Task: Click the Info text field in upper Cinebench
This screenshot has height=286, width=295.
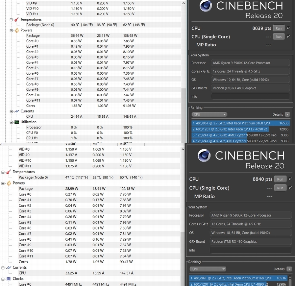Action: coord(250,96)
